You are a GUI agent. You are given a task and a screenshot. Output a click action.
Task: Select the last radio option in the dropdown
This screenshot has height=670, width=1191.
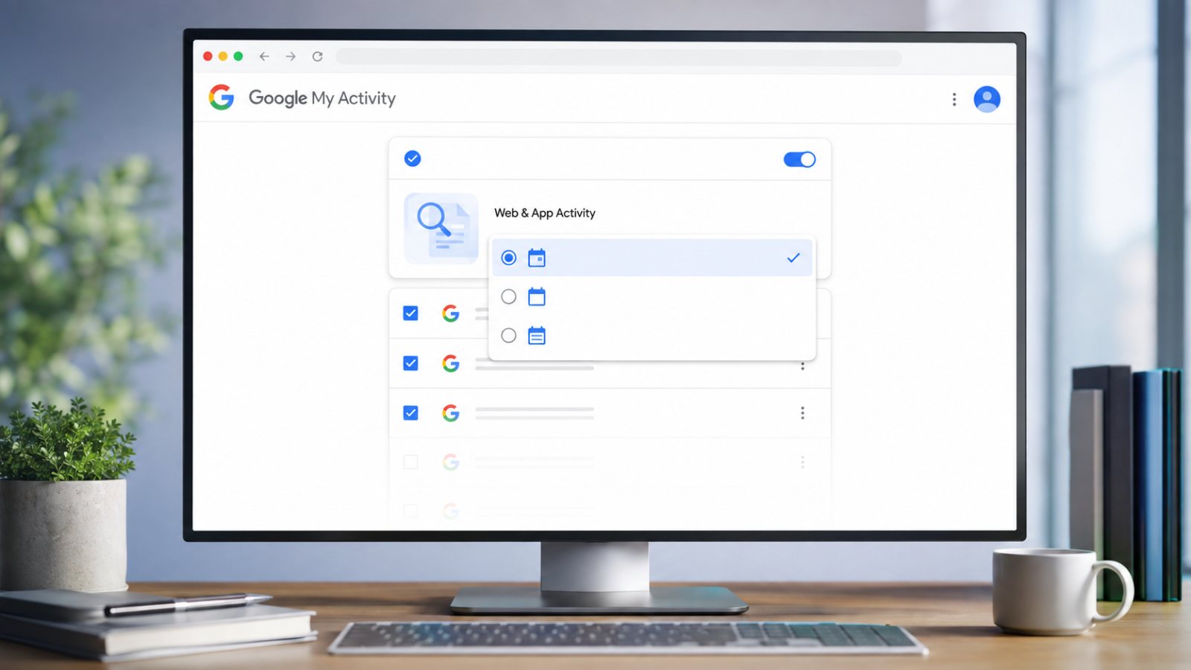click(508, 335)
